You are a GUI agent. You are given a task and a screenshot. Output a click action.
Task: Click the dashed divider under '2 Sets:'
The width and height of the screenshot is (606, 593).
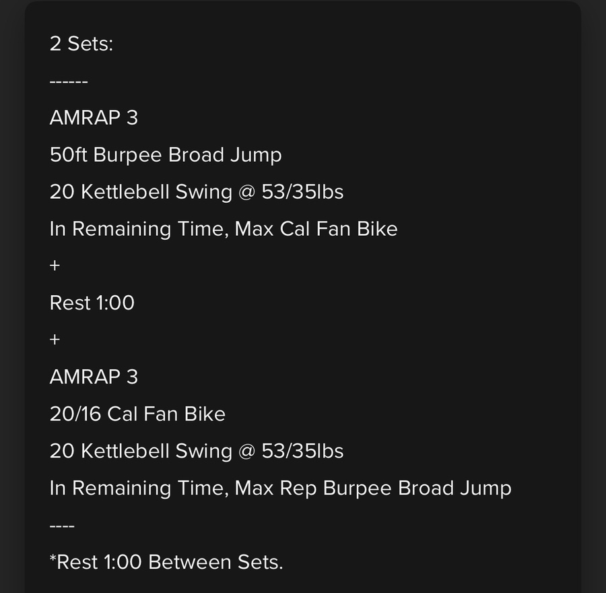coord(69,82)
